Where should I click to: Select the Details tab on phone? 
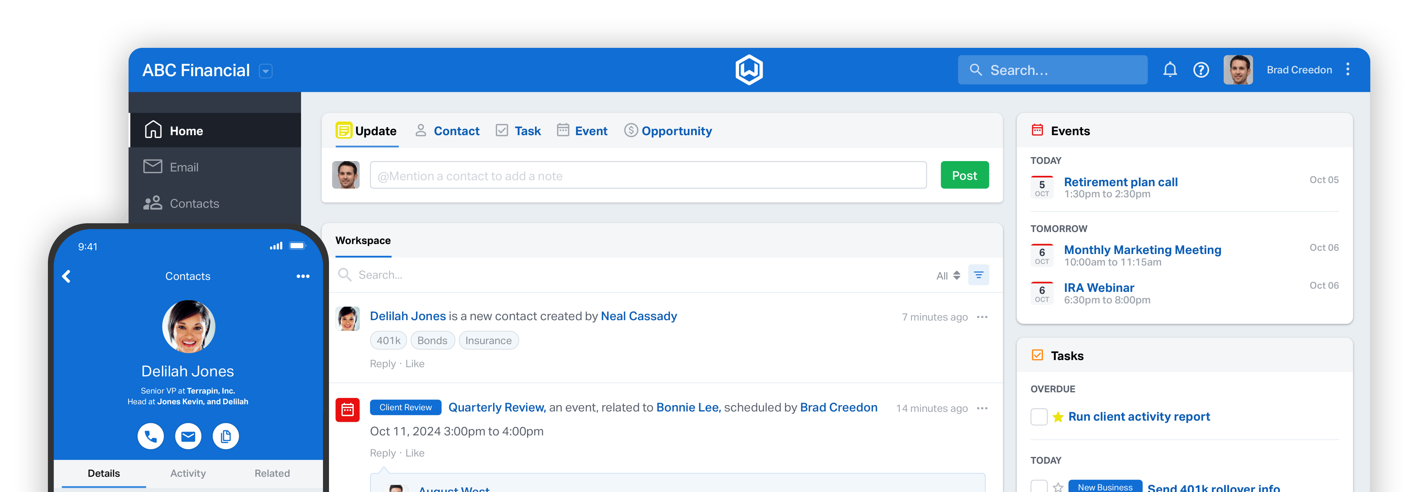(x=104, y=474)
